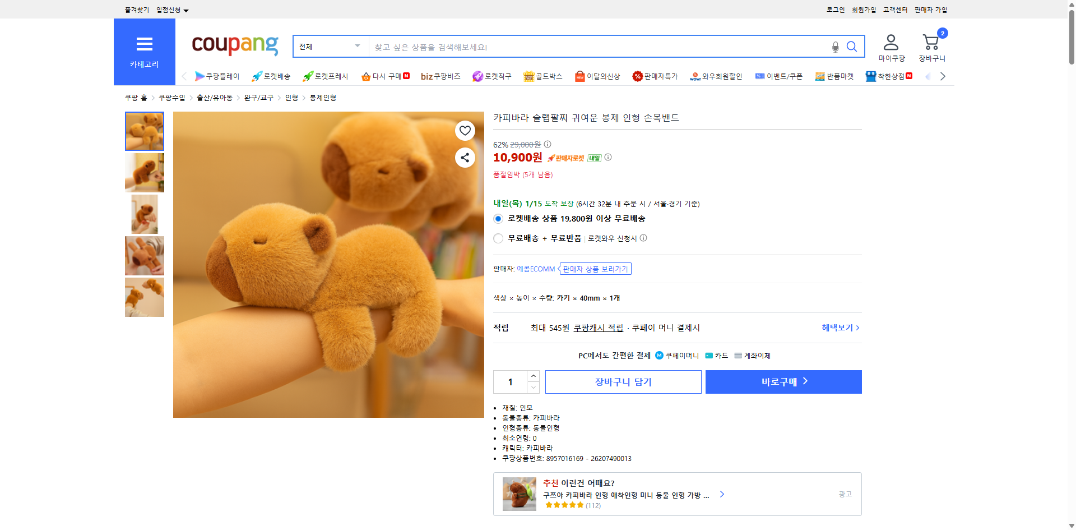This screenshot has height=530, width=1076.
Task: Open the 장바구니 cart icon
Action: click(930, 41)
